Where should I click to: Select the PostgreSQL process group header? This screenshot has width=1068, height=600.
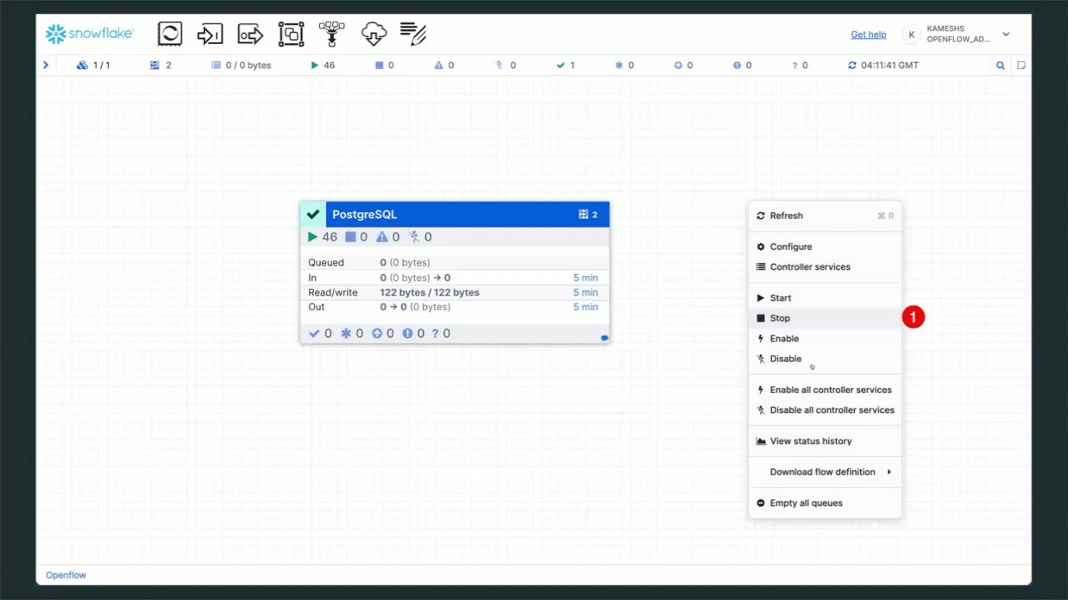[x=449, y=215]
